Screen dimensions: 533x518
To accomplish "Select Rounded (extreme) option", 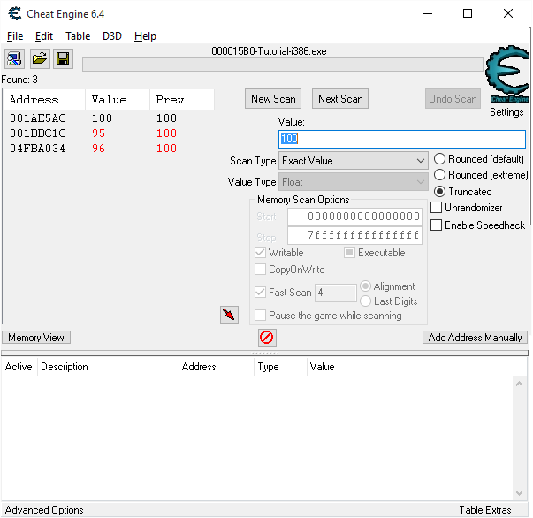I will click(440, 175).
